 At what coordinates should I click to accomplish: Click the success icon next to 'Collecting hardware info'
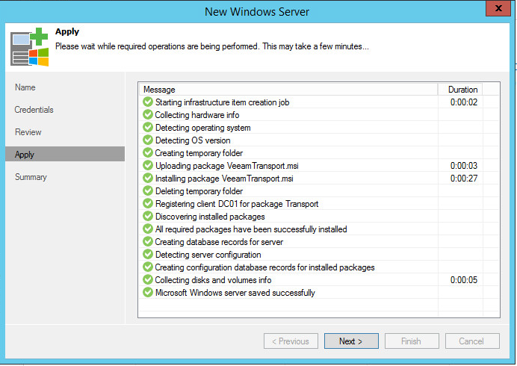pyautogui.click(x=147, y=115)
